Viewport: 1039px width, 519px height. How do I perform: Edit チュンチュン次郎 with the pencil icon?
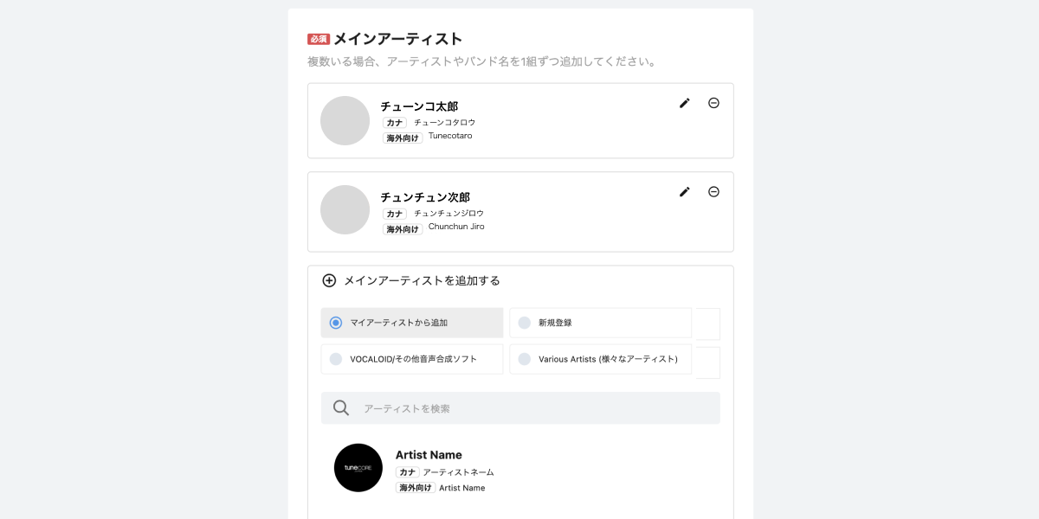tap(685, 192)
